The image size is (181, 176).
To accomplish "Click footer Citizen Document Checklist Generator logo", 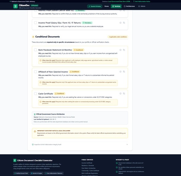I will tap(15, 160).
